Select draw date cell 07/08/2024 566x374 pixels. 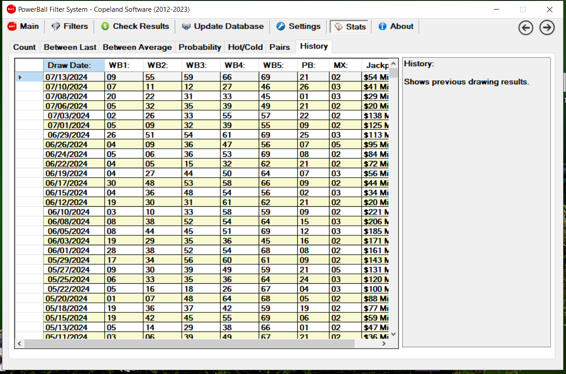pyautogui.click(x=74, y=96)
